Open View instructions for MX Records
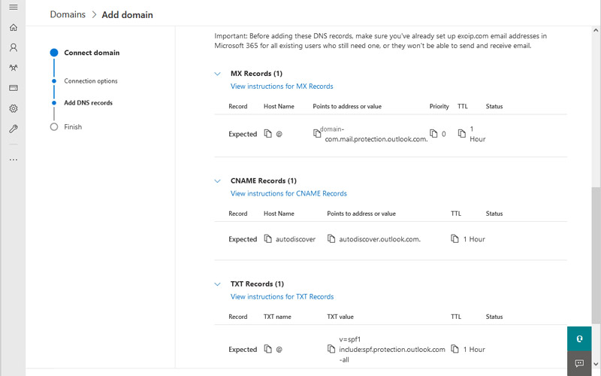Image resolution: width=601 pixels, height=376 pixels. coord(282,86)
